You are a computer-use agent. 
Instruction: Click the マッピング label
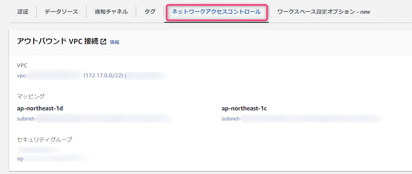(x=31, y=96)
